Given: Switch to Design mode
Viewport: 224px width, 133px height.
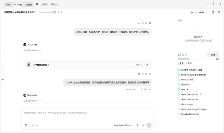Looking at the screenshot, I should (x=29, y=5).
